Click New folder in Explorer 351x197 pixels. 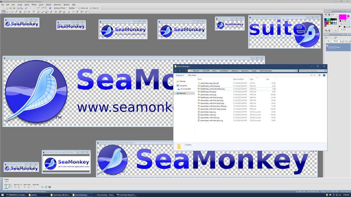(x=192, y=75)
